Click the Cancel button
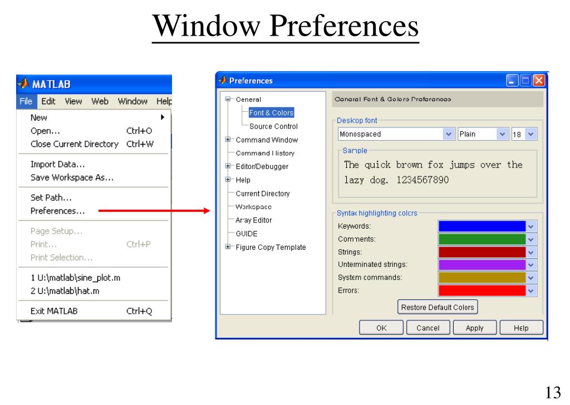 428,328
